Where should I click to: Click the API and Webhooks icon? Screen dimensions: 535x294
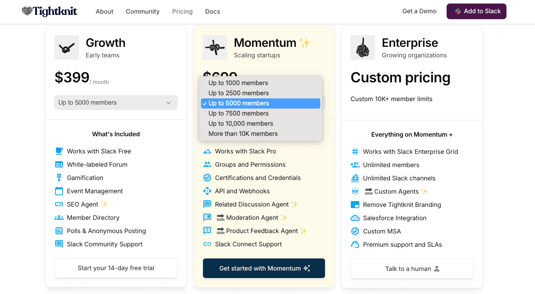(207, 191)
